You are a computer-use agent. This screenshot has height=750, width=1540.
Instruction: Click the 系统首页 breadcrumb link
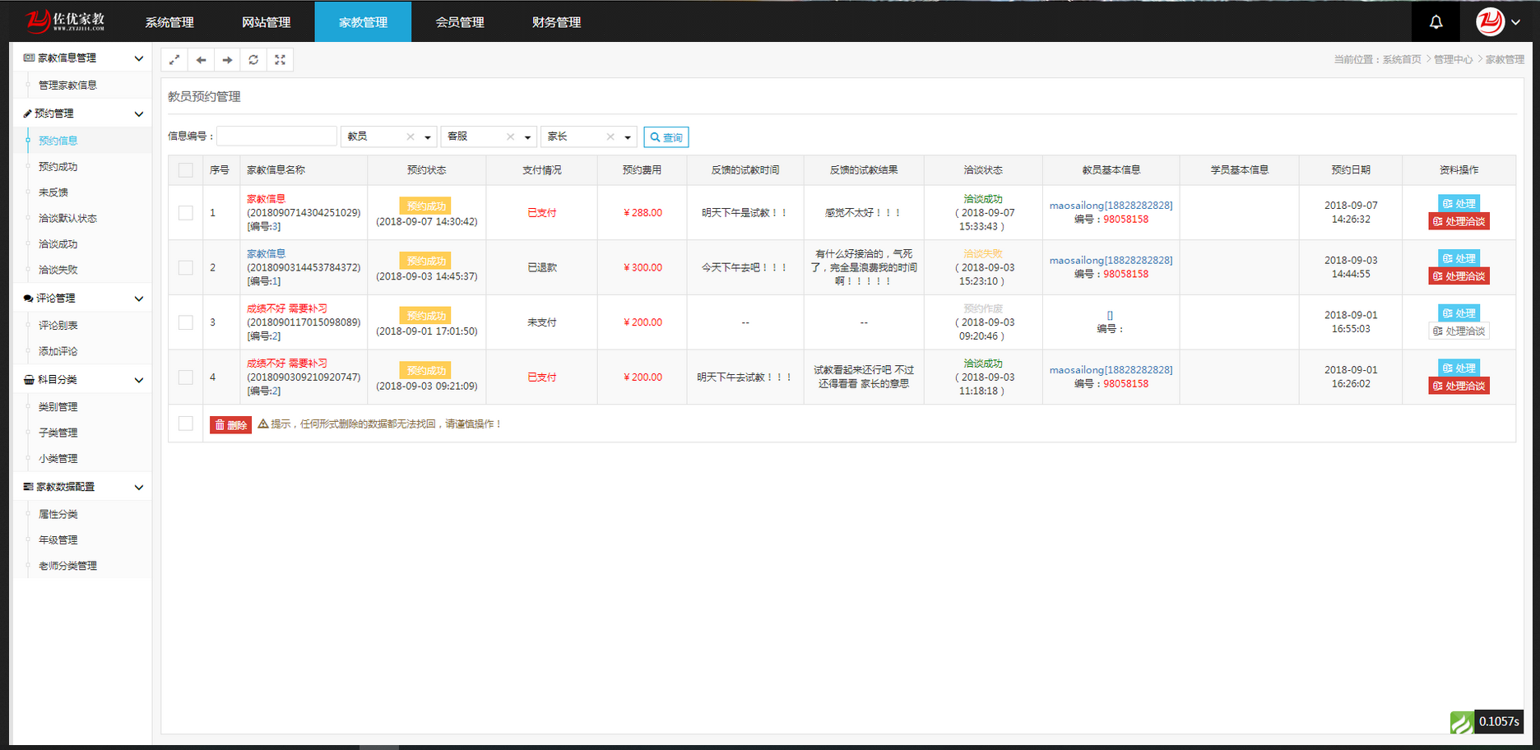(x=1401, y=59)
